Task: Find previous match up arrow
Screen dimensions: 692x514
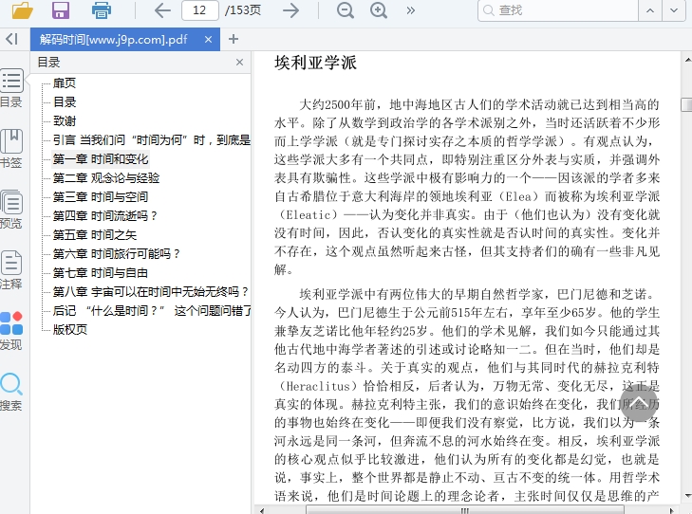Action: point(650,10)
